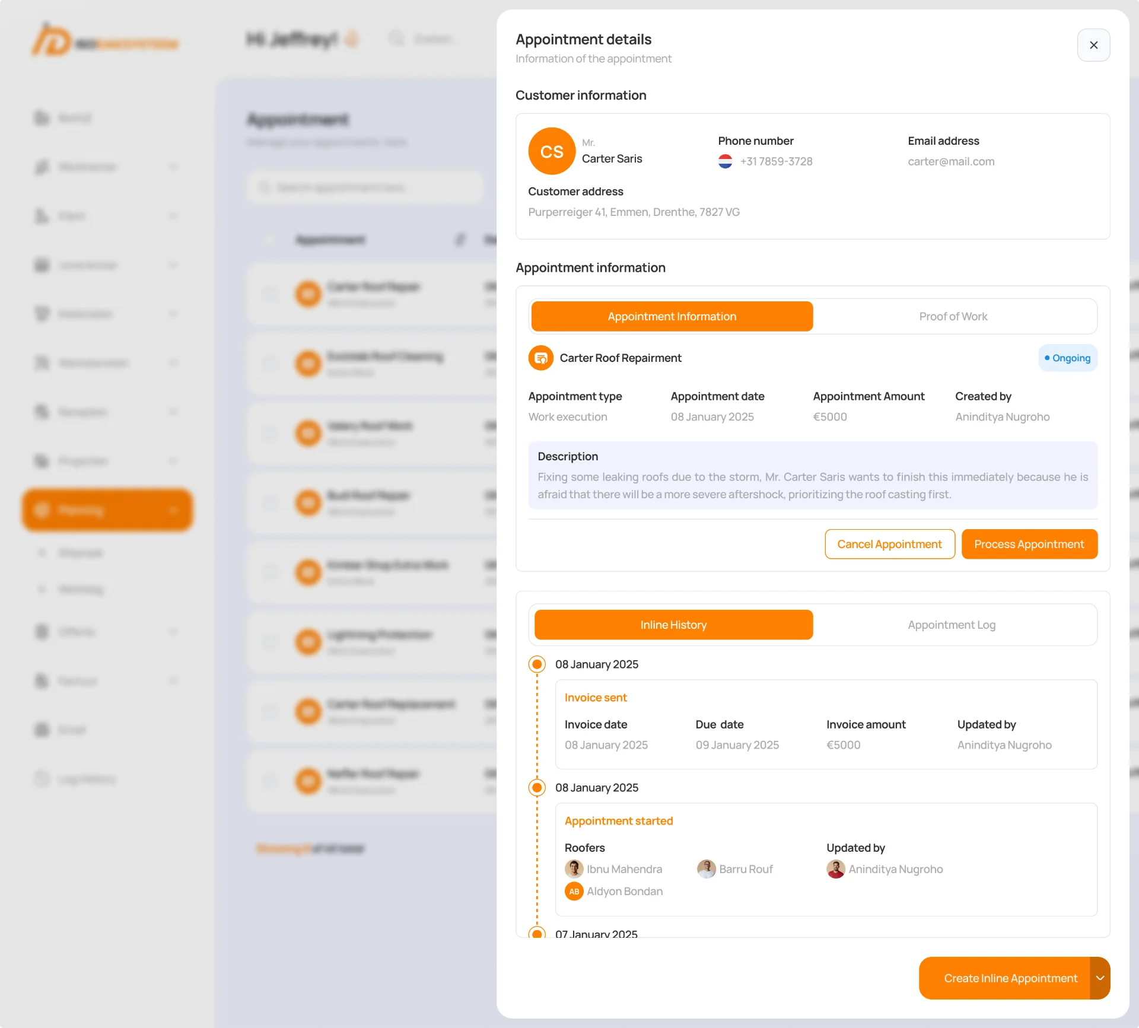Open the Create Inline Appointment dropdown arrow
Image resolution: width=1139 pixels, height=1028 pixels.
tap(1100, 978)
